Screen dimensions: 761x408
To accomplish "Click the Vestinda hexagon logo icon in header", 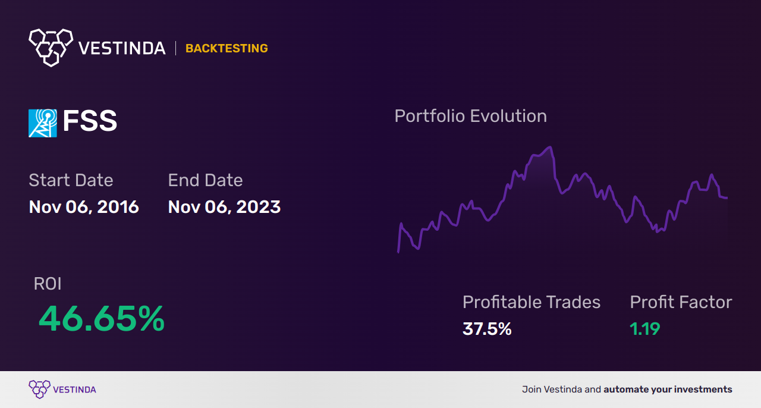I will (51, 47).
